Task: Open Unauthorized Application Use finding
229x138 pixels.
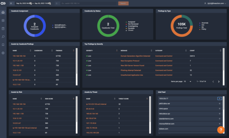Action: [132, 75]
